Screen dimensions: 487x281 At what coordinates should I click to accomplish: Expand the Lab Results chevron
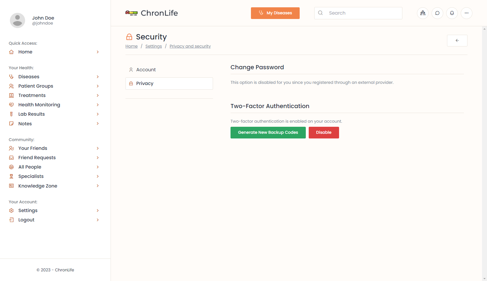point(98,114)
